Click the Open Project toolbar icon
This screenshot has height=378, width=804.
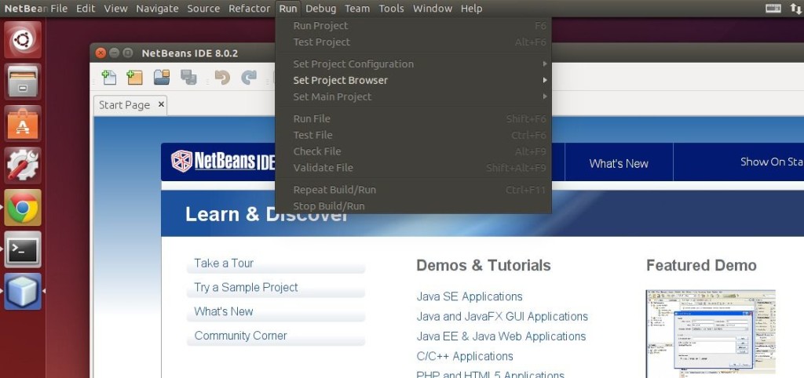[x=162, y=78]
